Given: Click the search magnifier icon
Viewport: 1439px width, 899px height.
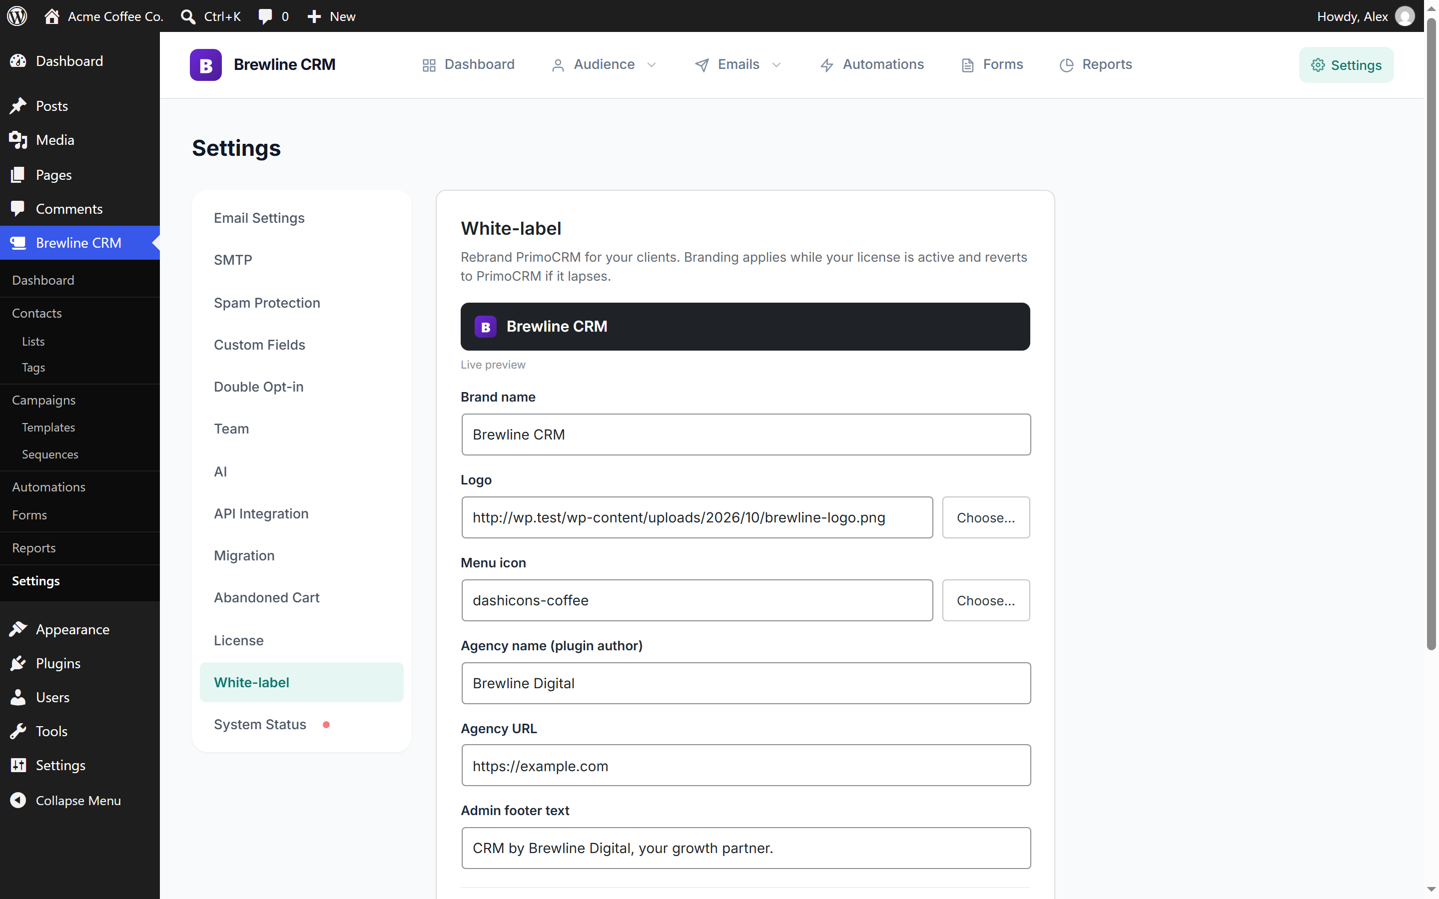Looking at the screenshot, I should (188, 16).
